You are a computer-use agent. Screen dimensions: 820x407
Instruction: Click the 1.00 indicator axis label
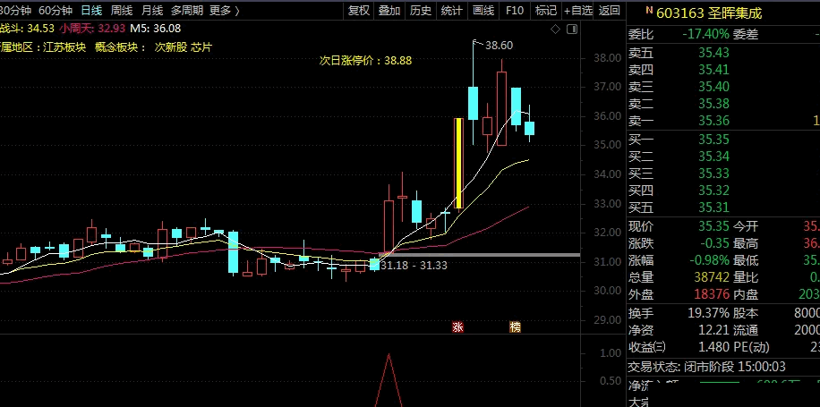[x=611, y=353]
